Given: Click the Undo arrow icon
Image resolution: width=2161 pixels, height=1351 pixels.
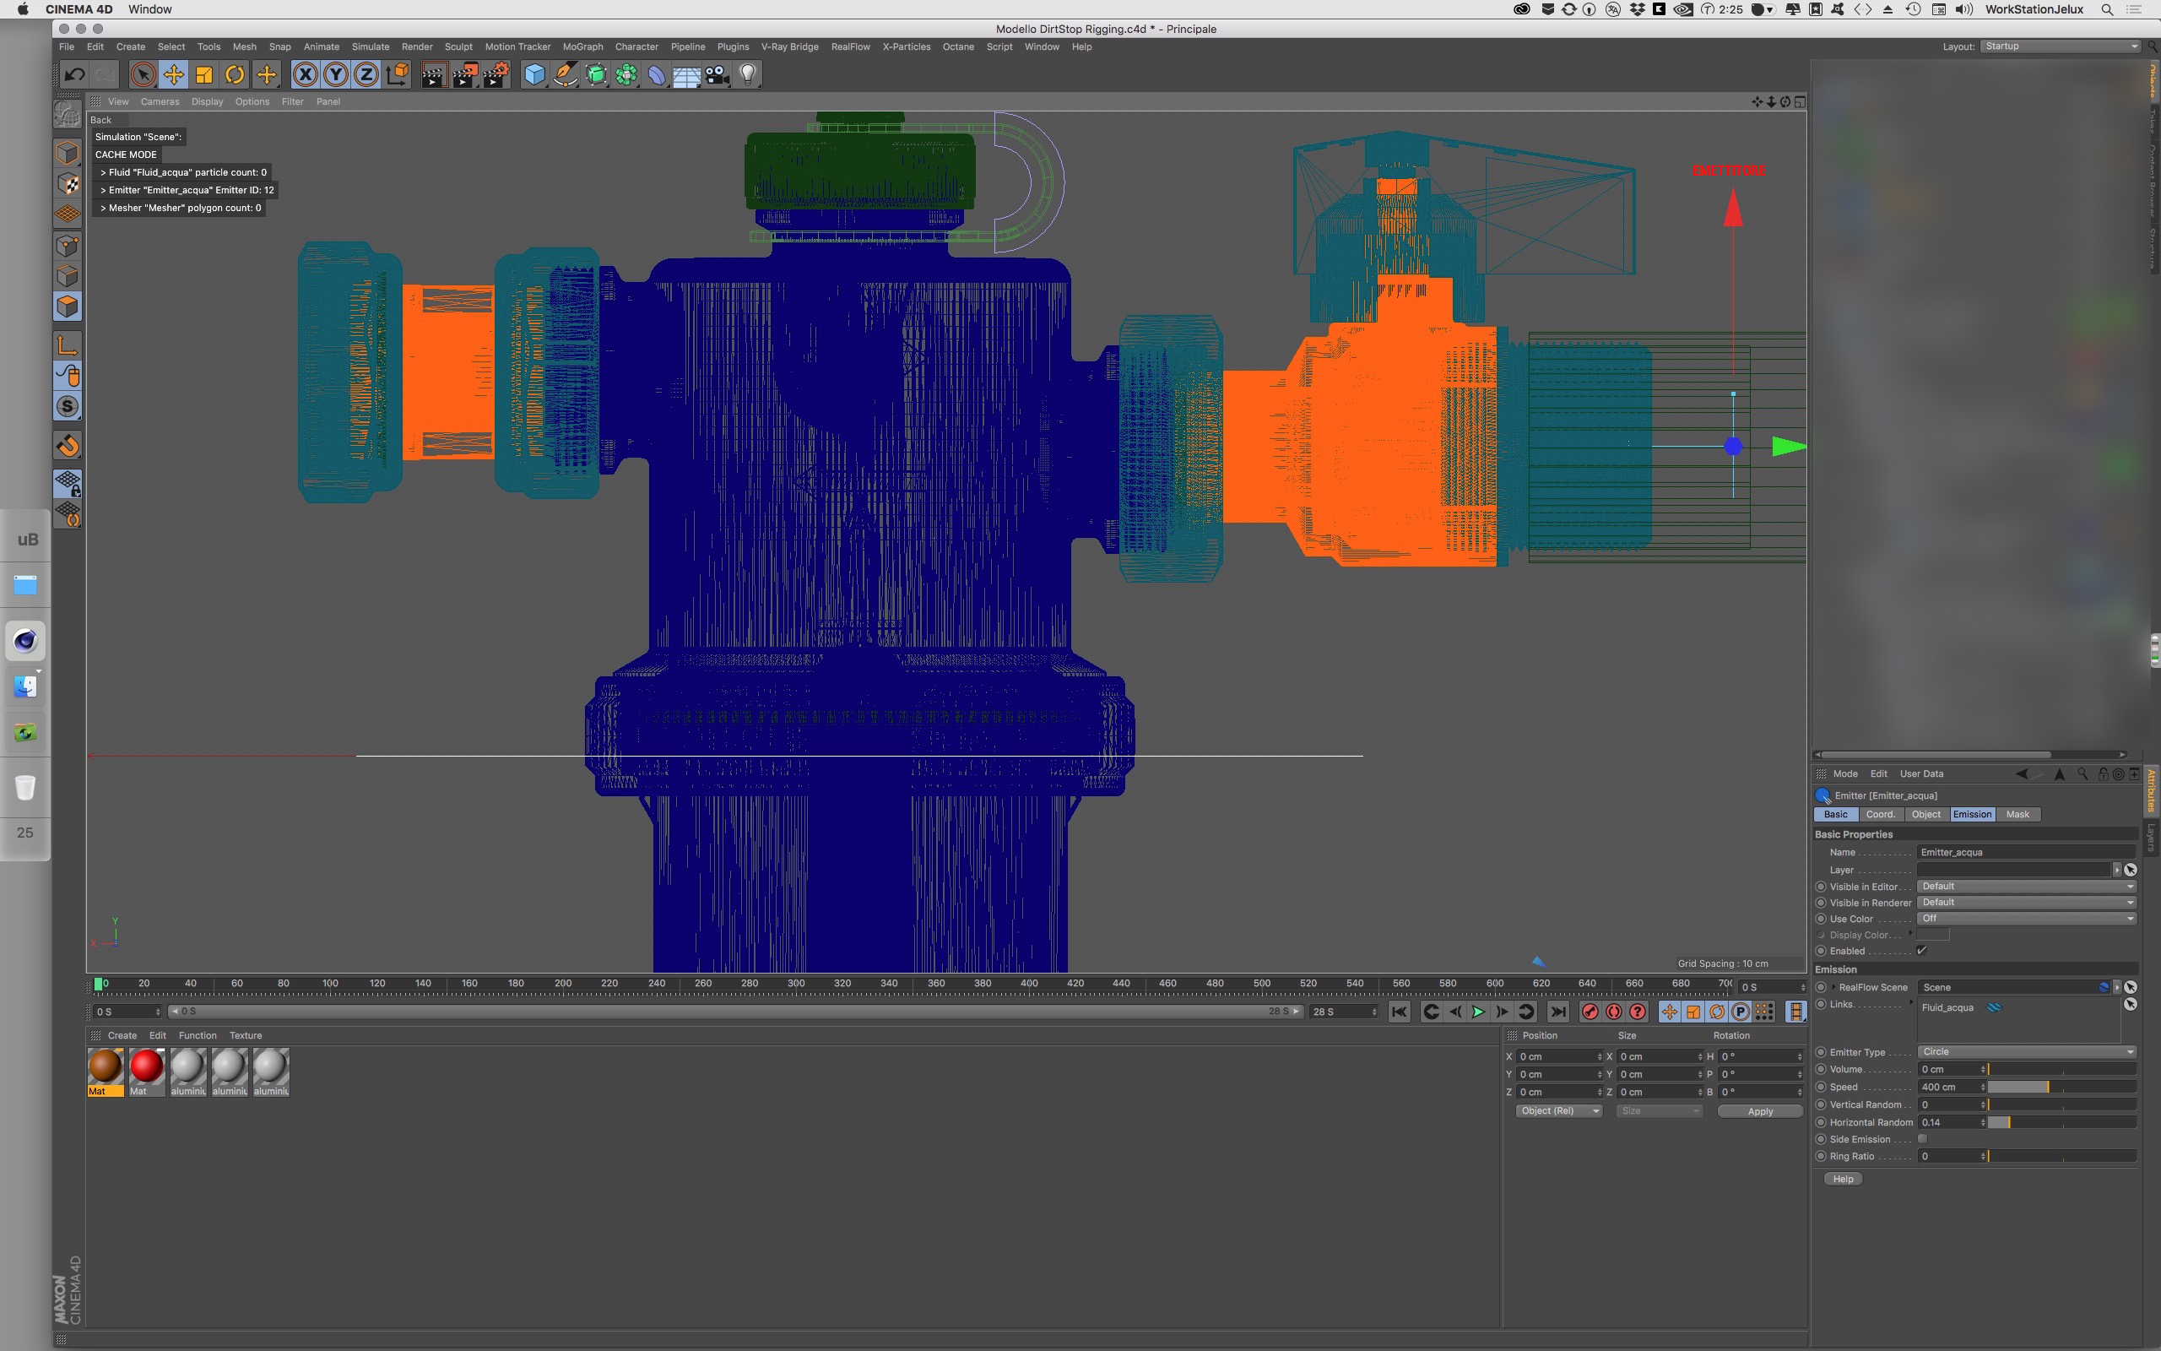Looking at the screenshot, I should [x=75, y=75].
